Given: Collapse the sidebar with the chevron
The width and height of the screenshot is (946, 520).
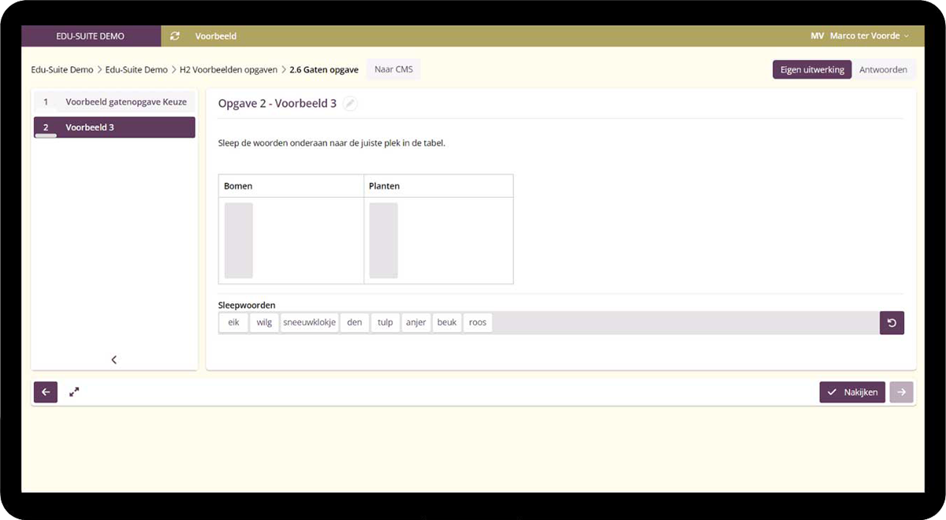Looking at the screenshot, I should [114, 360].
